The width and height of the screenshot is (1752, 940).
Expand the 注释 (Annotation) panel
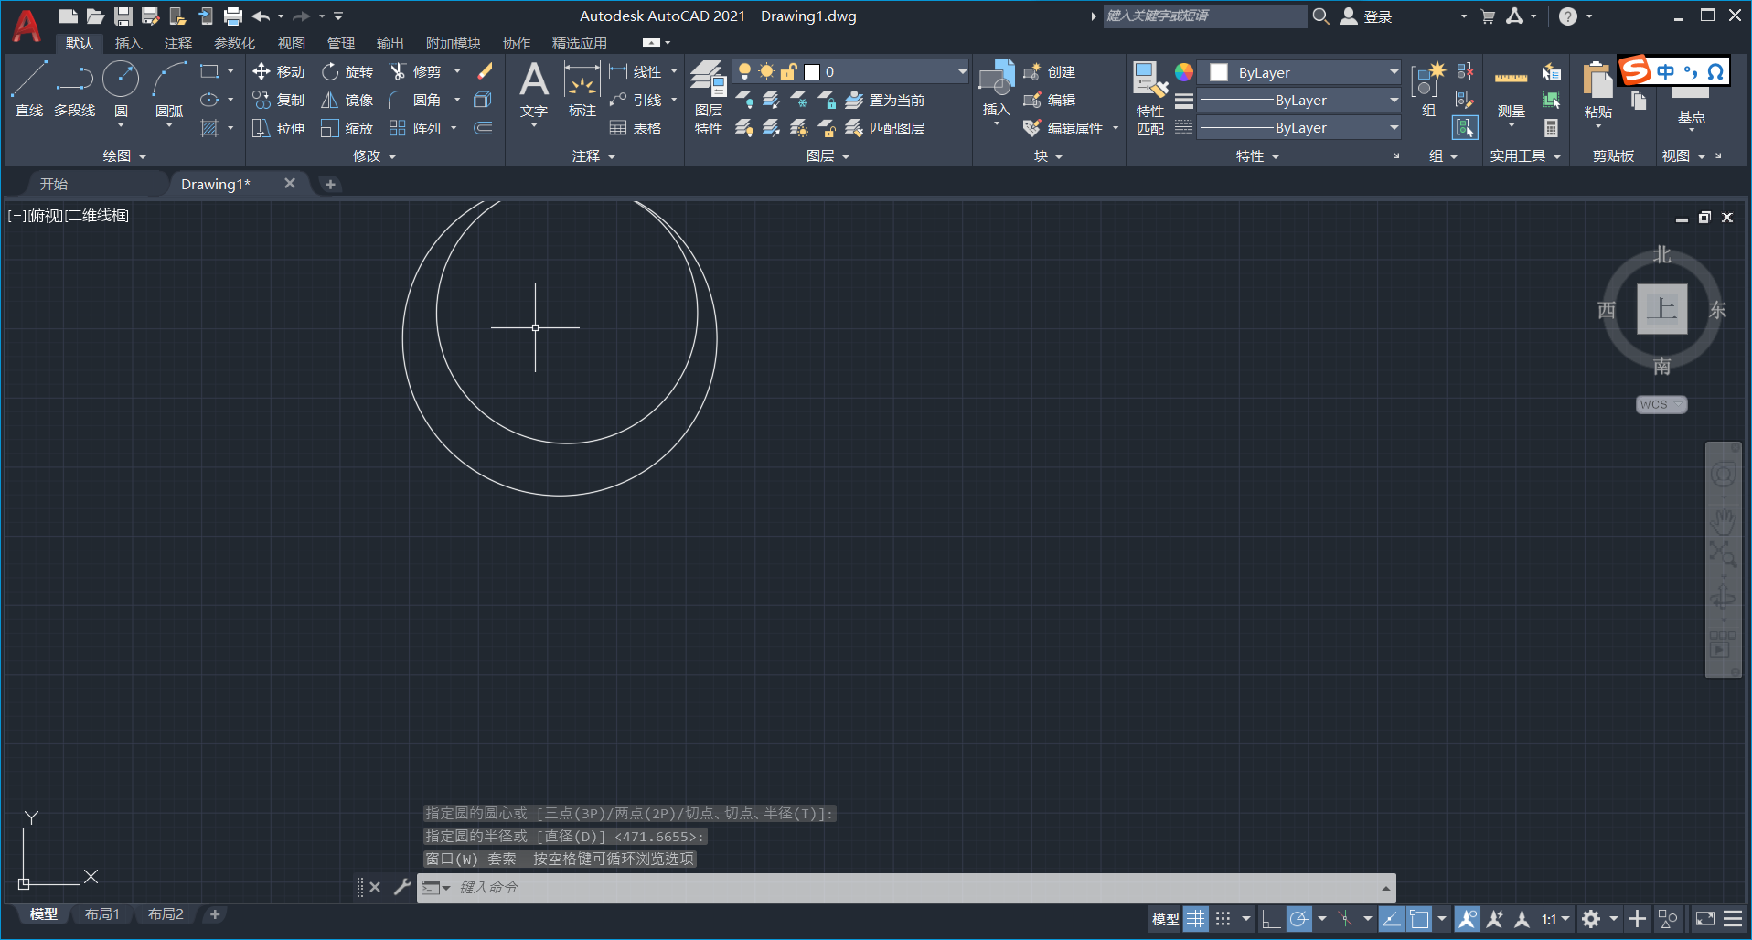click(594, 156)
